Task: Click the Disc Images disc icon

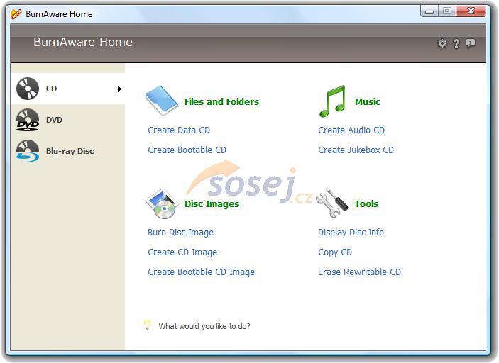Action: pyautogui.click(x=161, y=203)
